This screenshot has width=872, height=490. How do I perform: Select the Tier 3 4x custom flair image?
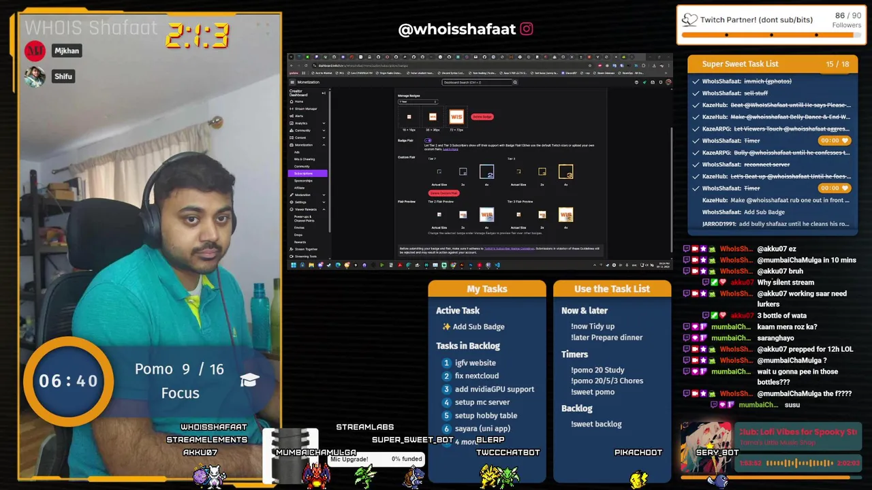[x=566, y=172]
